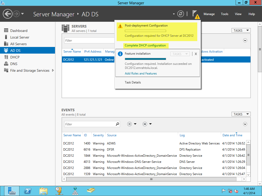
Task: Click the Local Server icon
Action: point(6,37)
